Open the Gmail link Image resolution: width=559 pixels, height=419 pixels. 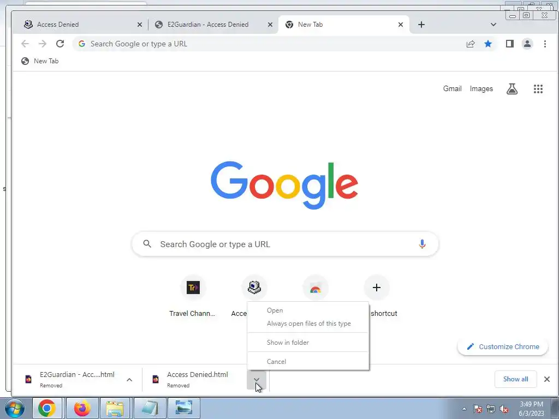pyautogui.click(x=452, y=89)
